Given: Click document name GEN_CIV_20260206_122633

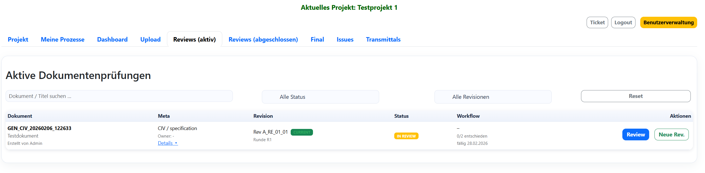Looking at the screenshot, I should click(39, 128).
